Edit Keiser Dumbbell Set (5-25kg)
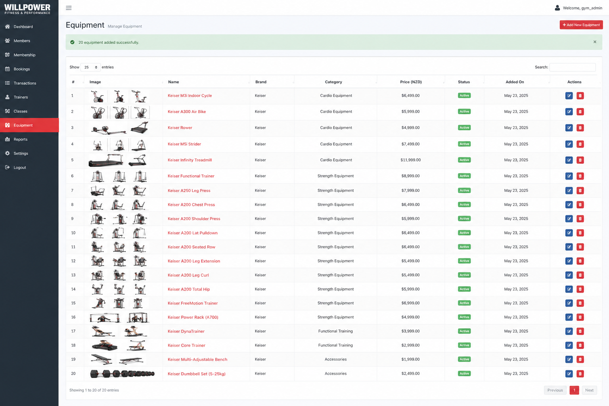 pyautogui.click(x=569, y=373)
